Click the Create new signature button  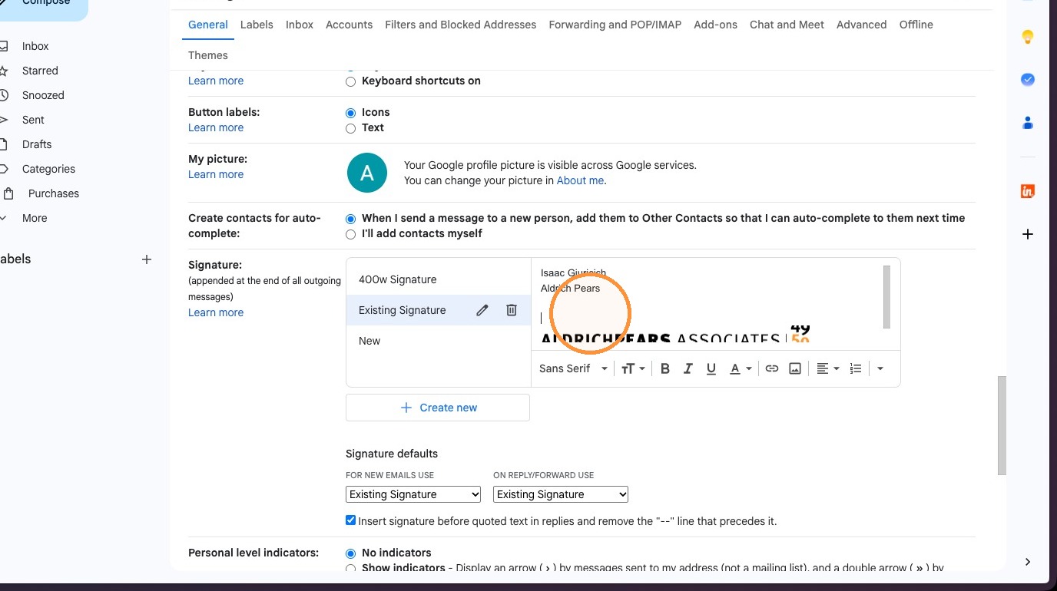(x=438, y=408)
